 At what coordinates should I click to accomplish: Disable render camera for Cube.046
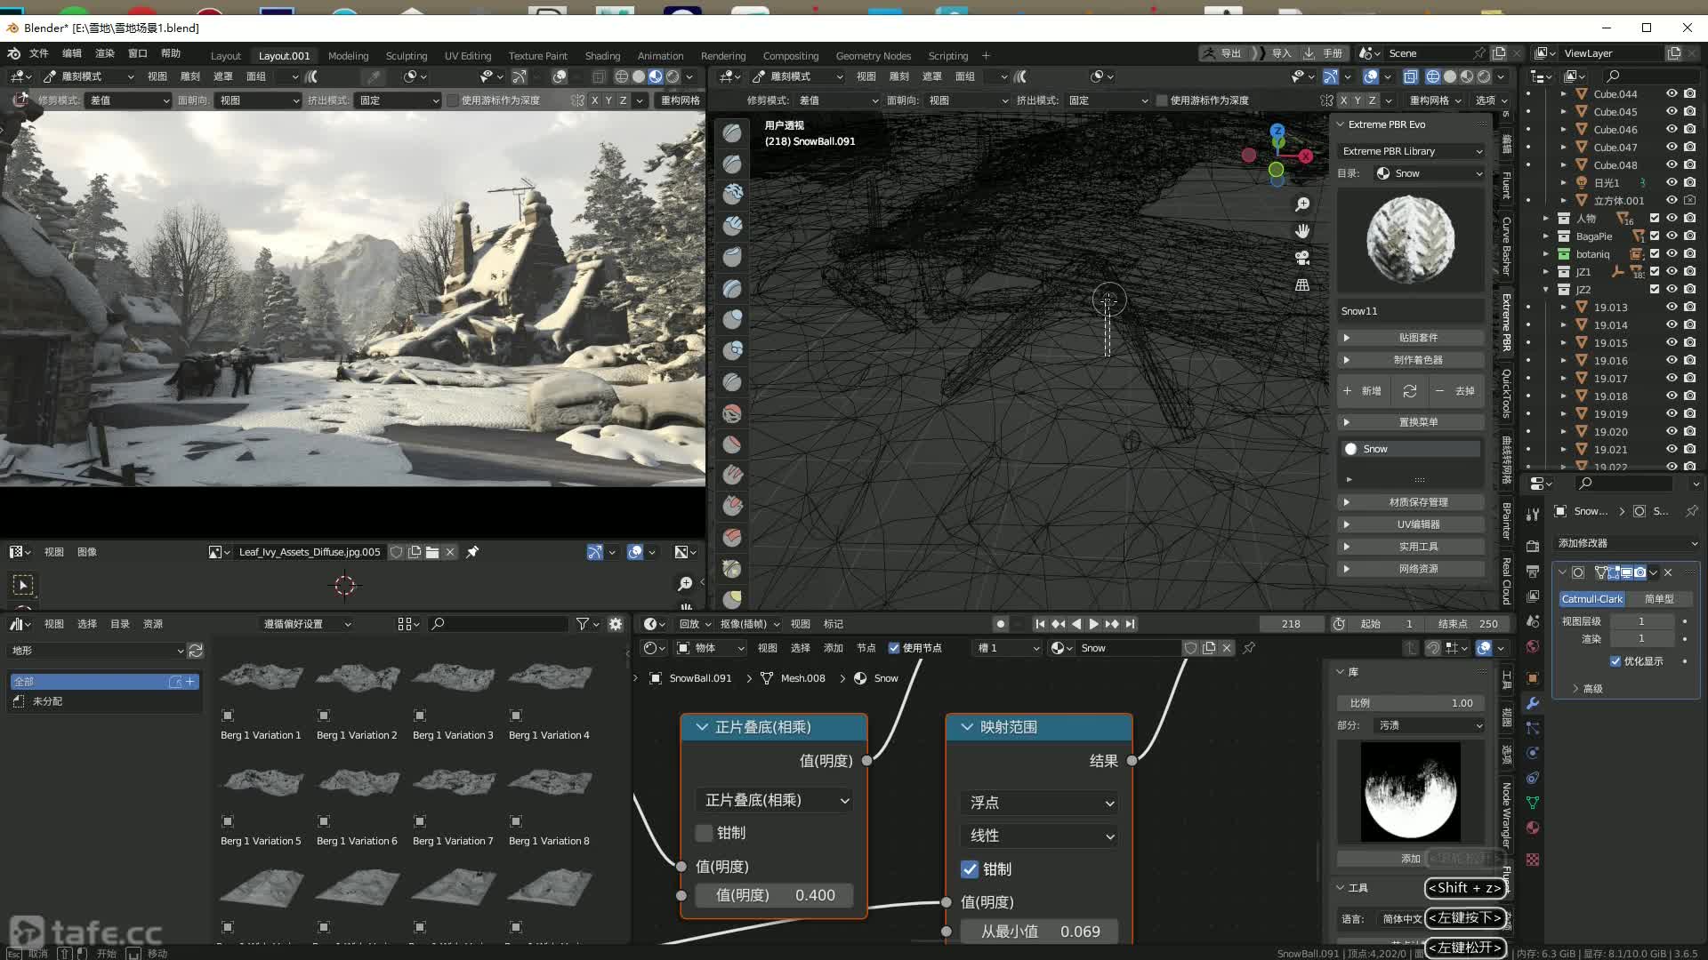click(x=1690, y=129)
